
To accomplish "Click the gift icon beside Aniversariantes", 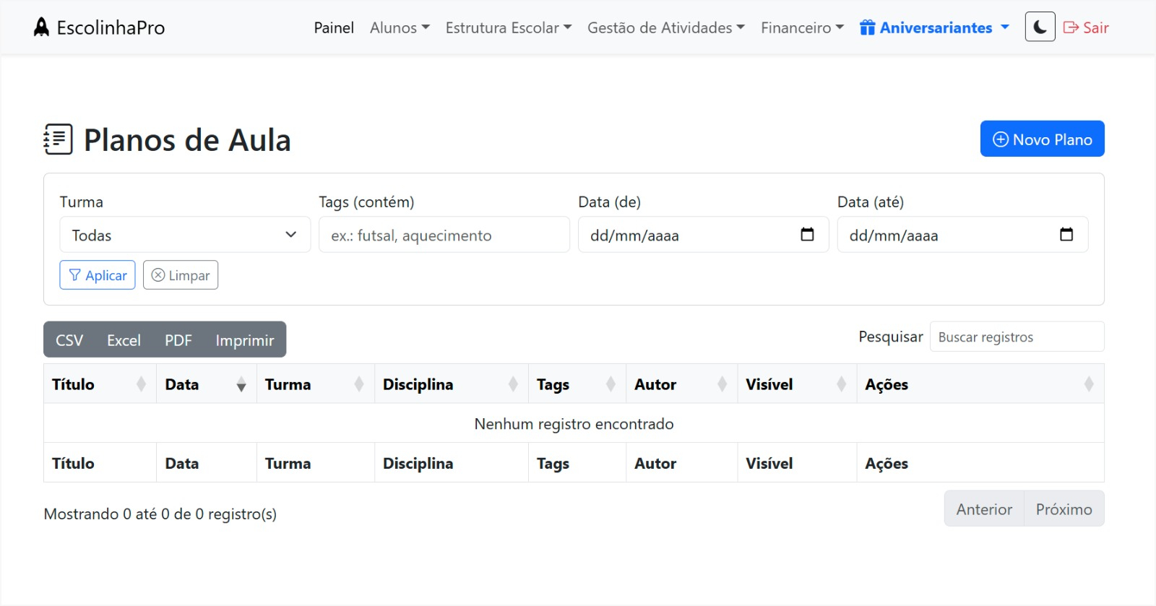I will click(x=867, y=27).
